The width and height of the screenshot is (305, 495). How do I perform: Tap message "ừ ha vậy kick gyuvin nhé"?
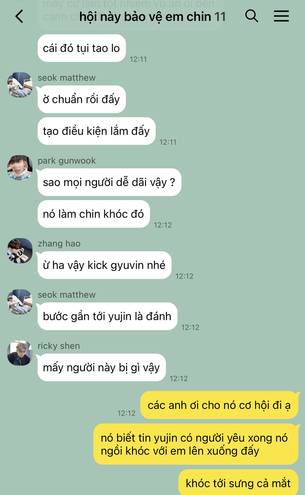click(104, 265)
